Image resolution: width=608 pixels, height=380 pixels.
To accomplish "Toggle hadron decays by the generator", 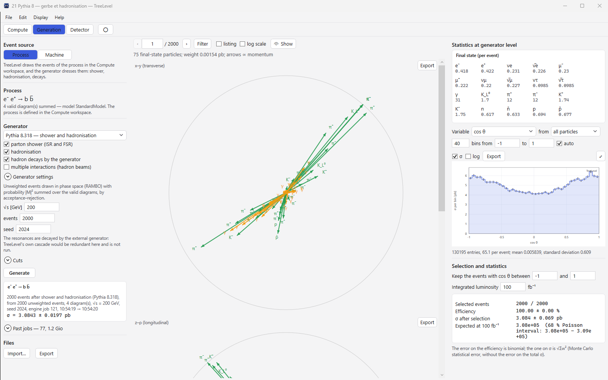I will pos(6,160).
